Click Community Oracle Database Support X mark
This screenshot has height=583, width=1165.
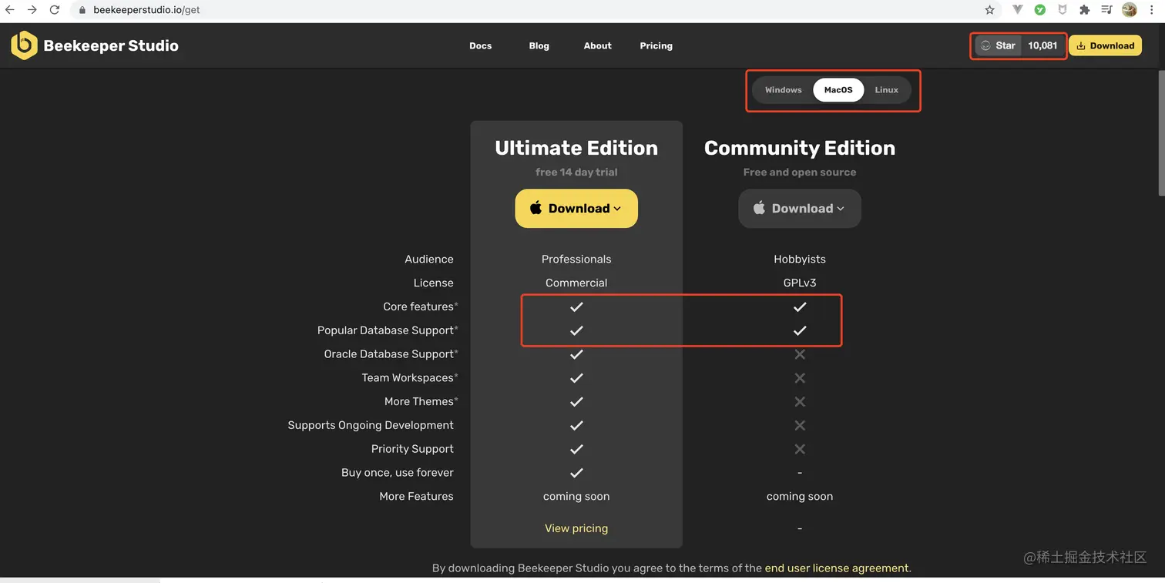(800, 354)
